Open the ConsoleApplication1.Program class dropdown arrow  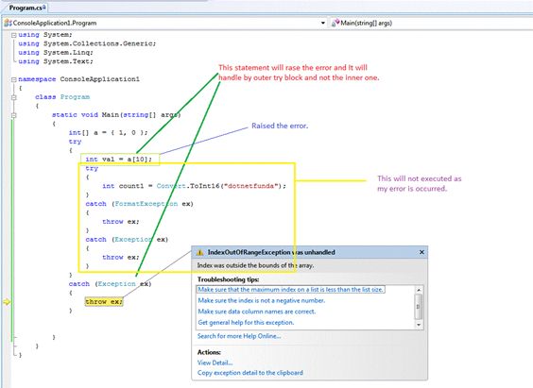pyautogui.click(x=323, y=23)
